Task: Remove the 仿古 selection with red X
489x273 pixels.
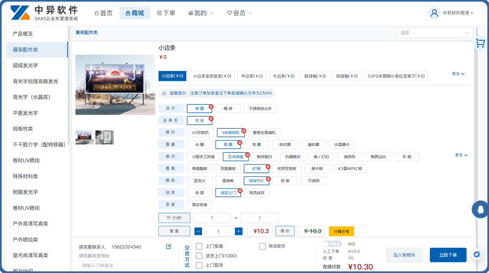Action: coord(211,119)
